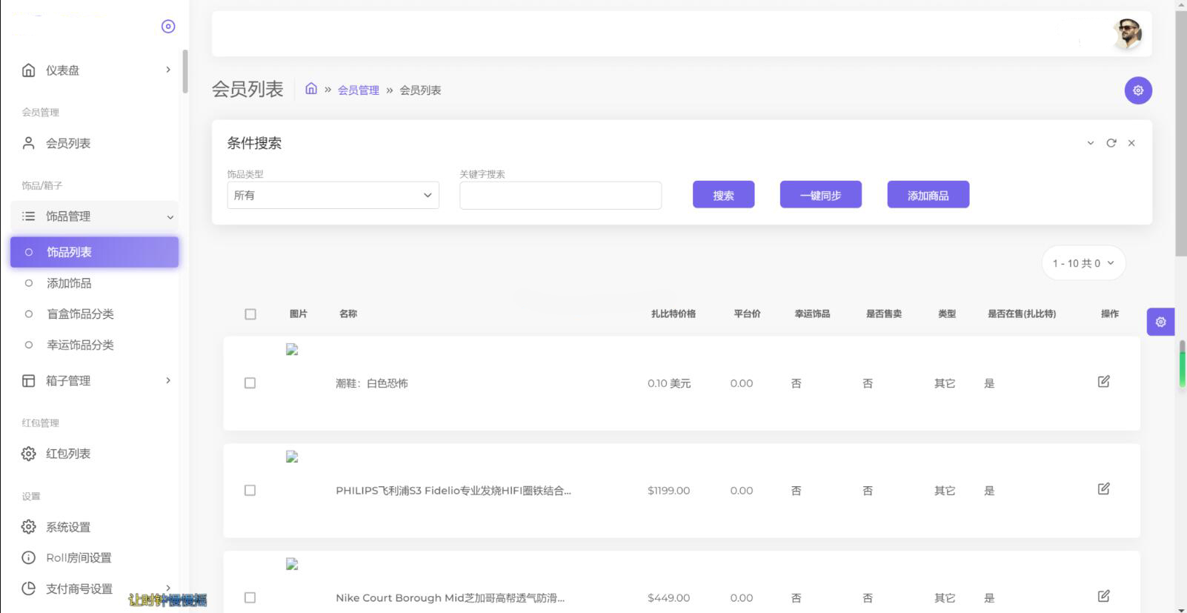Image resolution: width=1187 pixels, height=613 pixels.
Task: Open 添加饰品 in the sidebar submenu
Action: 69,283
